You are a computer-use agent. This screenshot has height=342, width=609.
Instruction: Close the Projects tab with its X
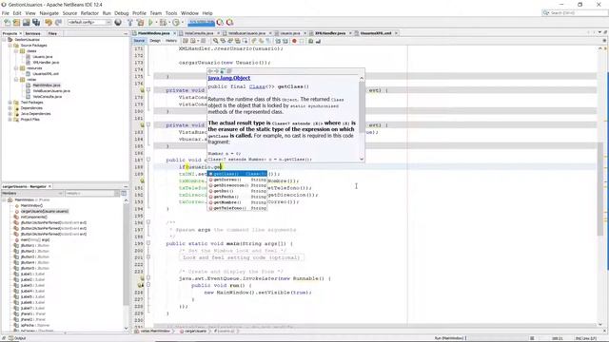21,34
